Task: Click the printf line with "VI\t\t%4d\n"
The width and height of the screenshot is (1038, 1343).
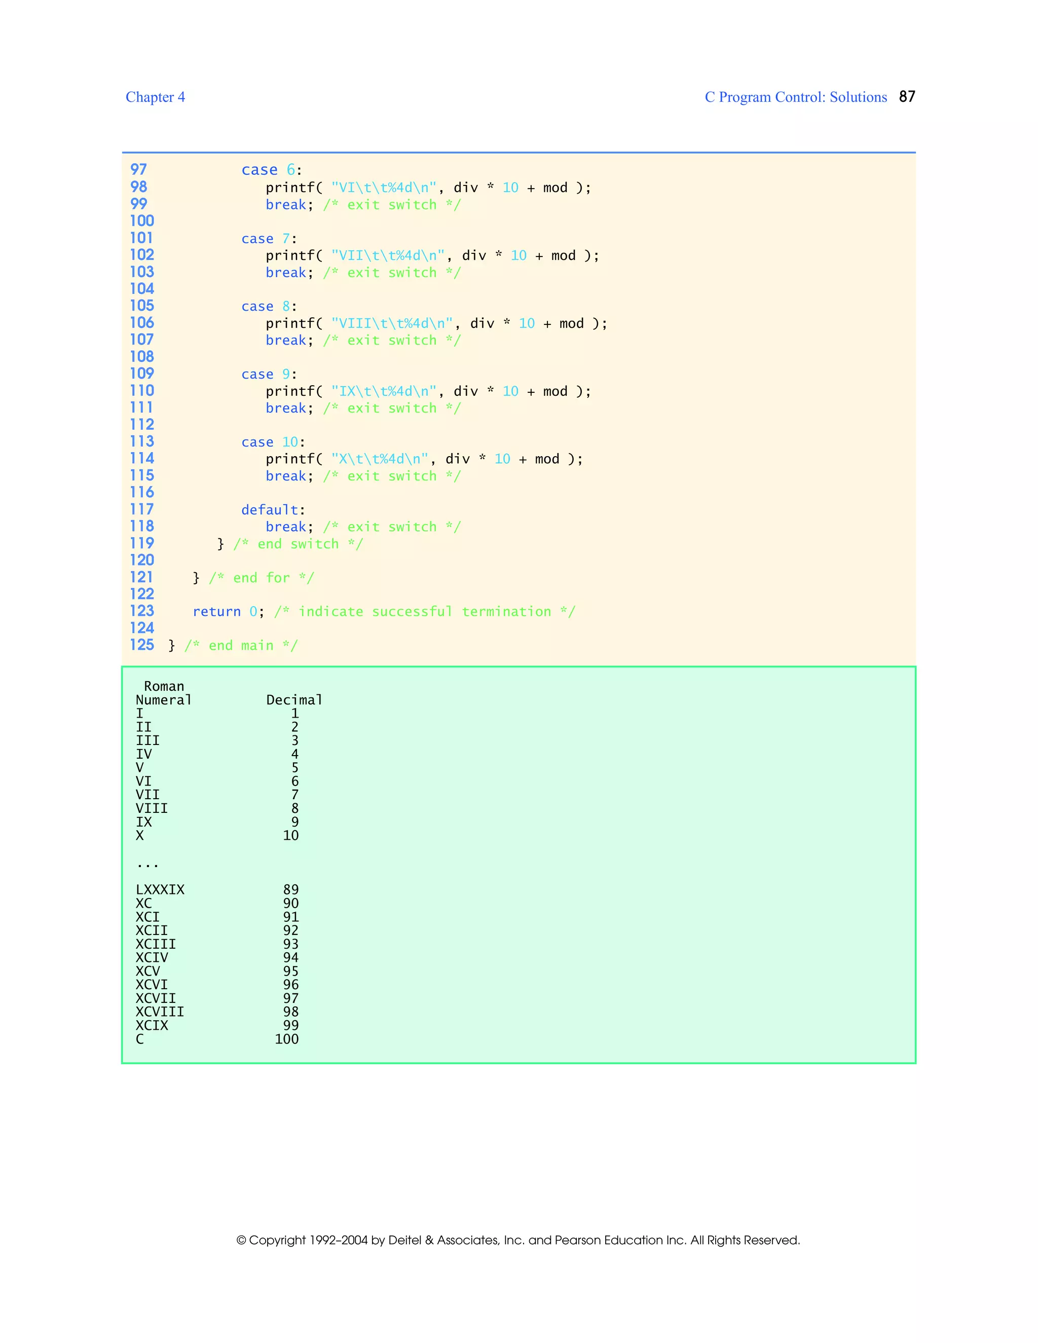Action: click(x=428, y=188)
